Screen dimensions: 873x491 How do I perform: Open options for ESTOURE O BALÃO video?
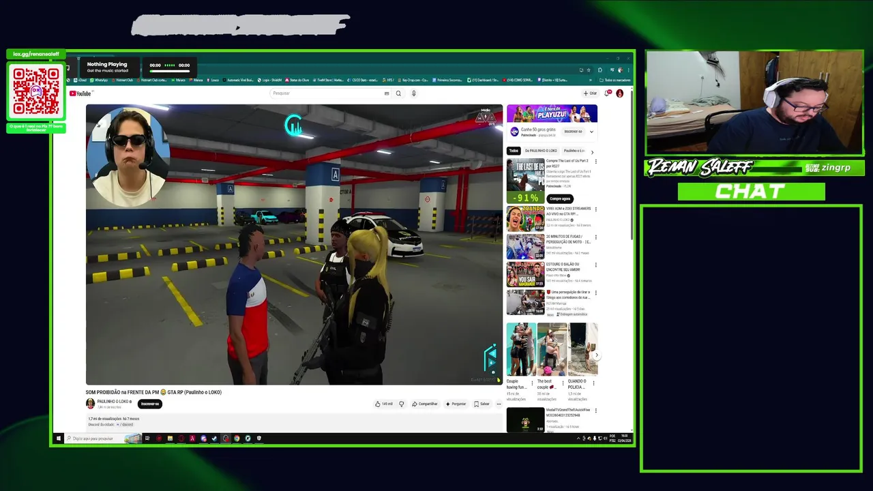click(595, 265)
